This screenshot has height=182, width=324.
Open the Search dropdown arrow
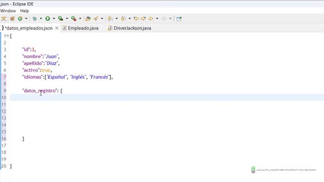pos(102,19)
